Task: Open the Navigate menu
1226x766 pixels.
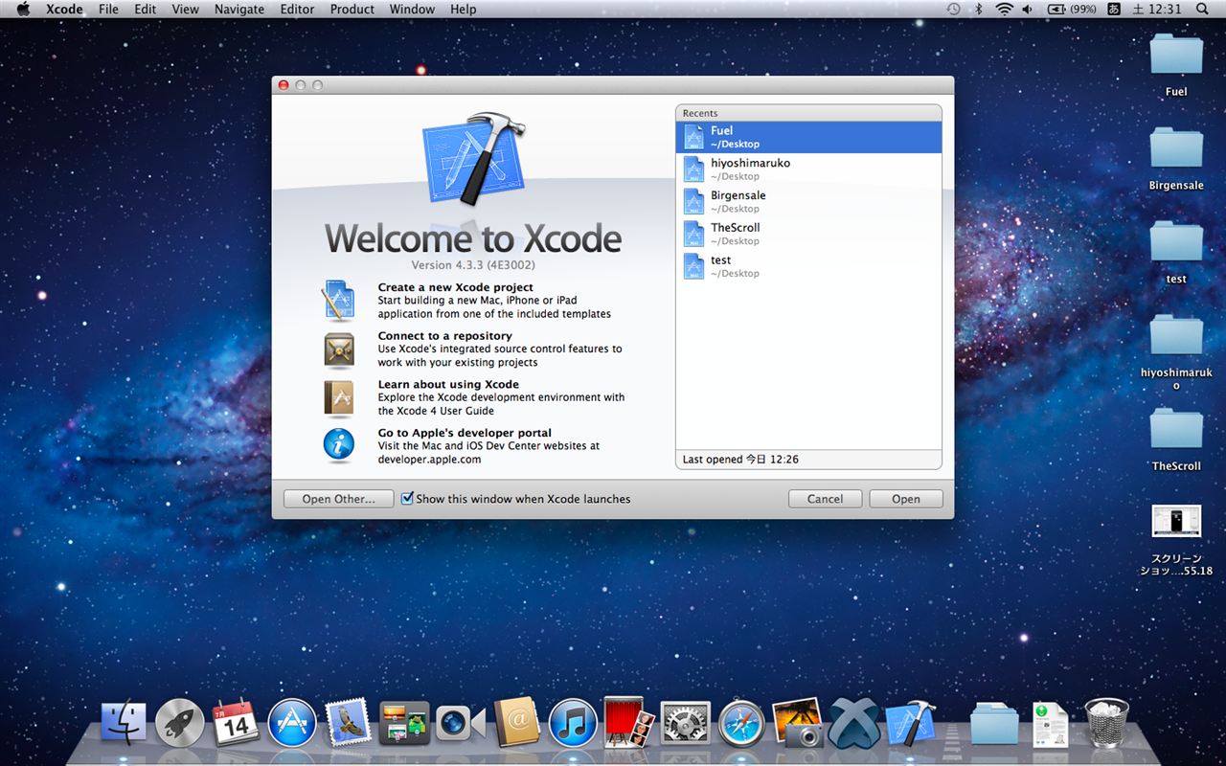Action: [239, 9]
